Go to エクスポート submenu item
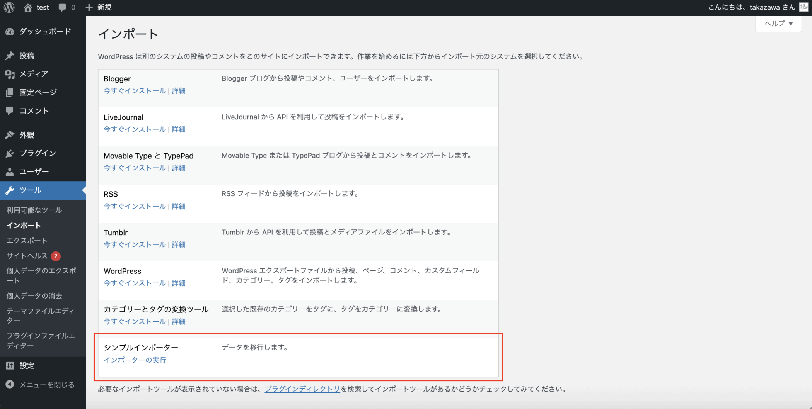Image resolution: width=812 pixels, height=409 pixels. point(27,240)
